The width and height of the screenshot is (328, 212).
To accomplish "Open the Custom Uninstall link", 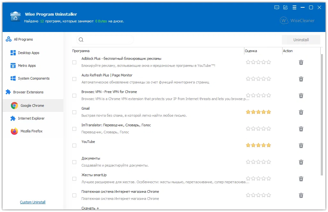I will coord(33,202).
